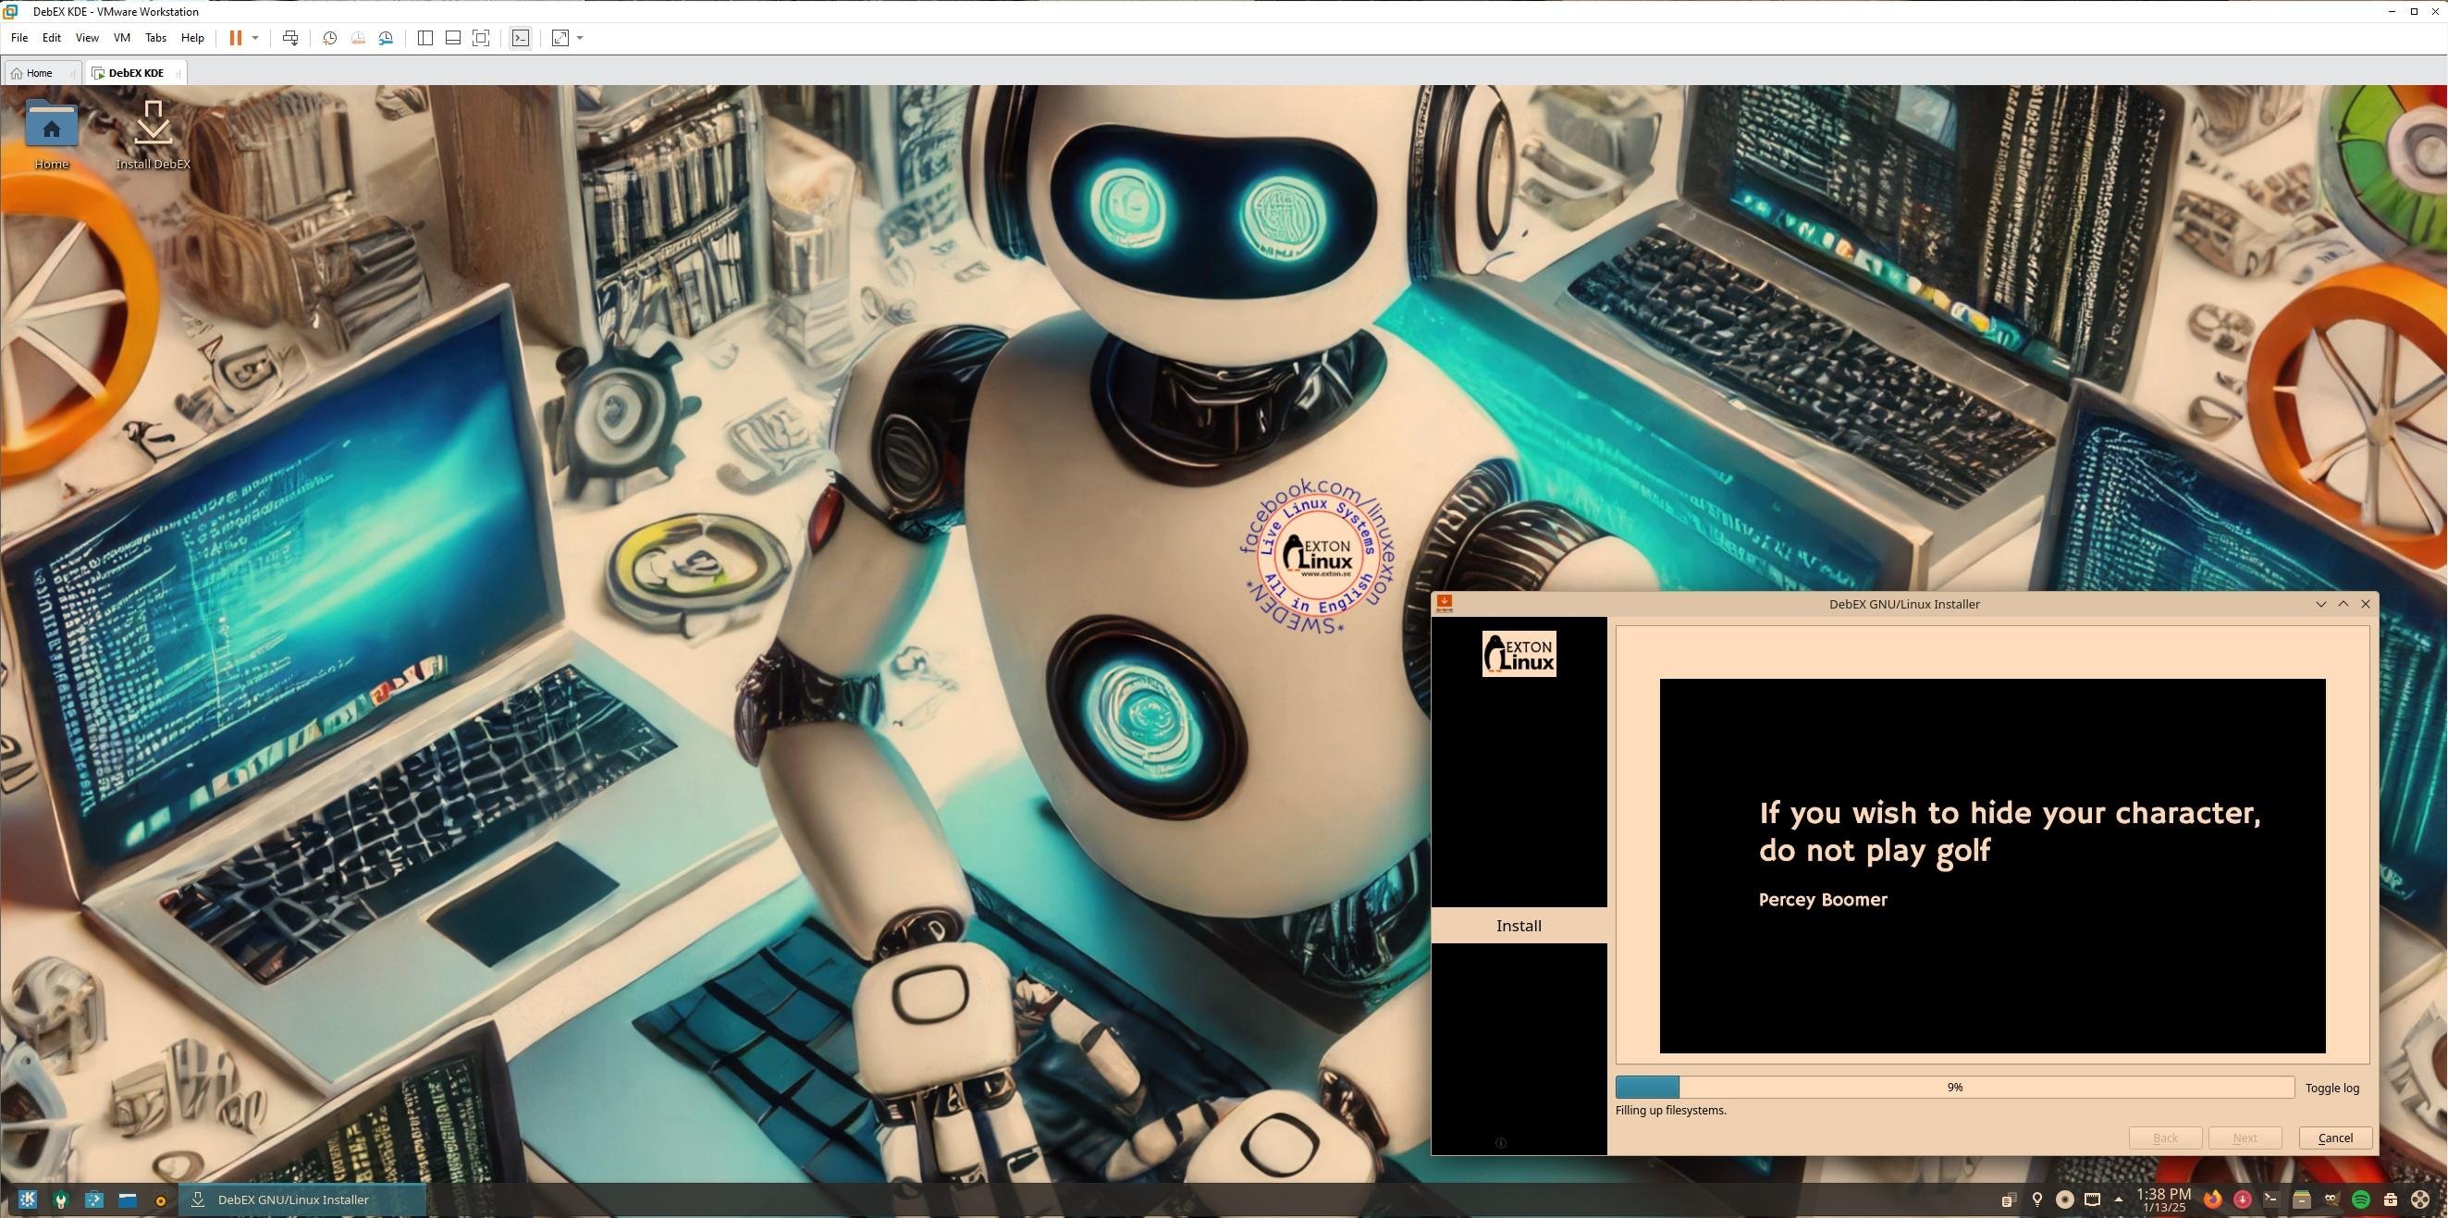Select the DebEX KDE tab
Screen dimensions: 2448x1218
(x=135, y=73)
